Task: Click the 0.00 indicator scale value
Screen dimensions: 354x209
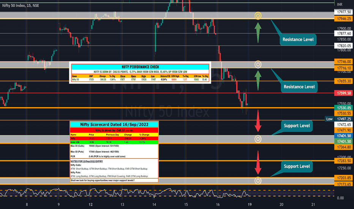Action: click(340, 198)
